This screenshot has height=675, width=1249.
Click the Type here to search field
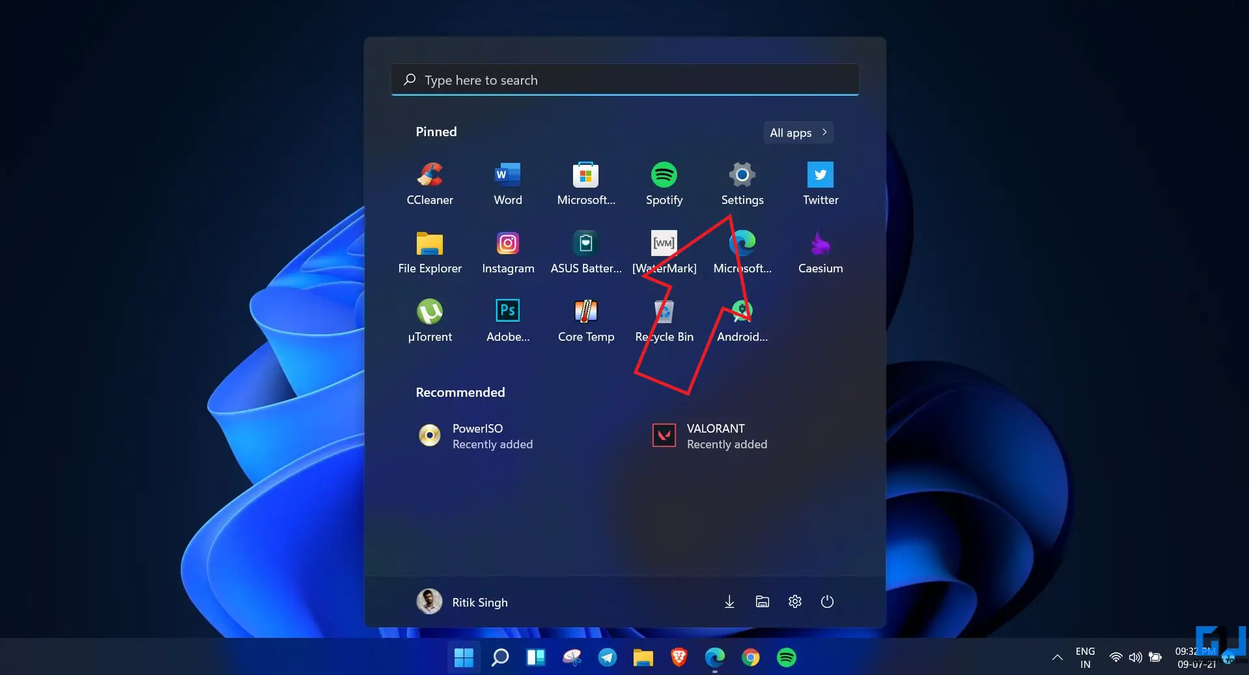click(x=625, y=79)
